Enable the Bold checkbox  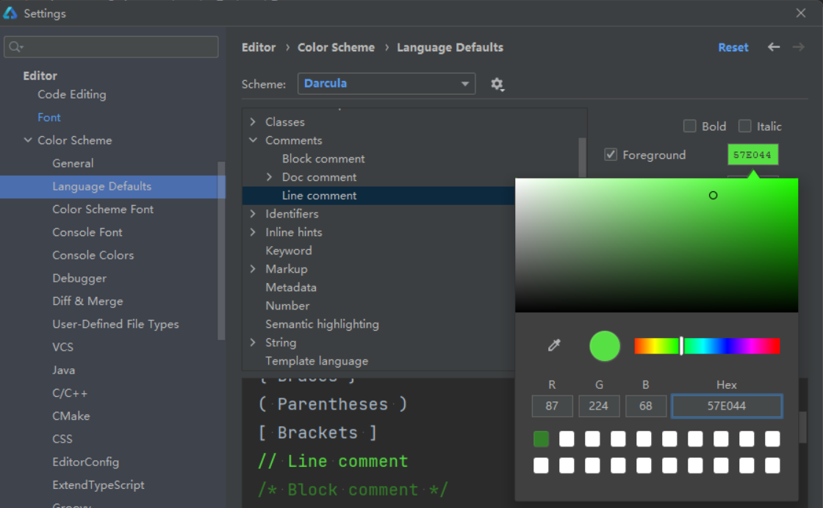(x=690, y=126)
